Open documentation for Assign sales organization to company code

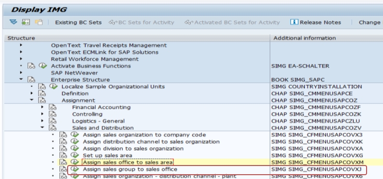coord(63,135)
